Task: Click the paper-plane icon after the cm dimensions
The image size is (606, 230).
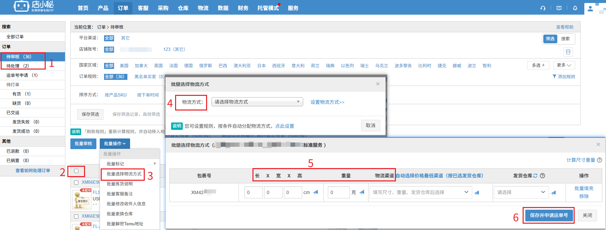Action: click(x=316, y=192)
